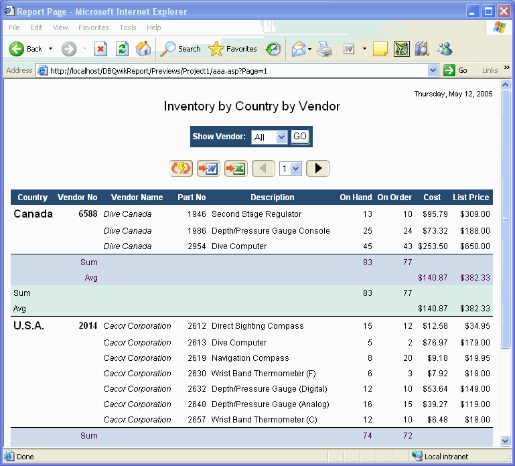Expand the address bar URL dropdown

pos(433,70)
